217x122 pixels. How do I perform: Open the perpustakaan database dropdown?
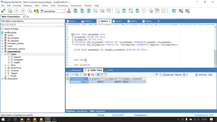coord(64,11)
